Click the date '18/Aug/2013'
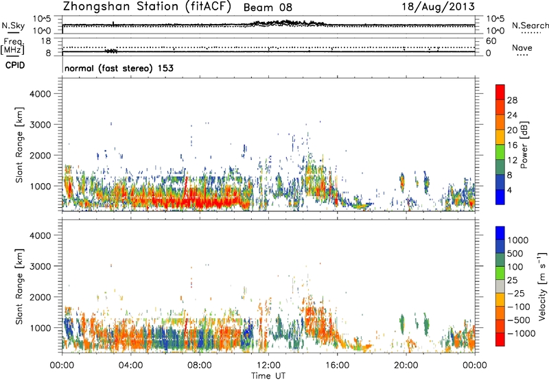 pos(438,6)
